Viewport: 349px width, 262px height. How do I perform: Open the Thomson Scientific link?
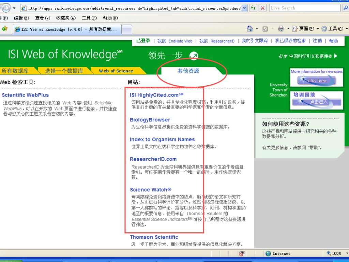click(x=154, y=237)
